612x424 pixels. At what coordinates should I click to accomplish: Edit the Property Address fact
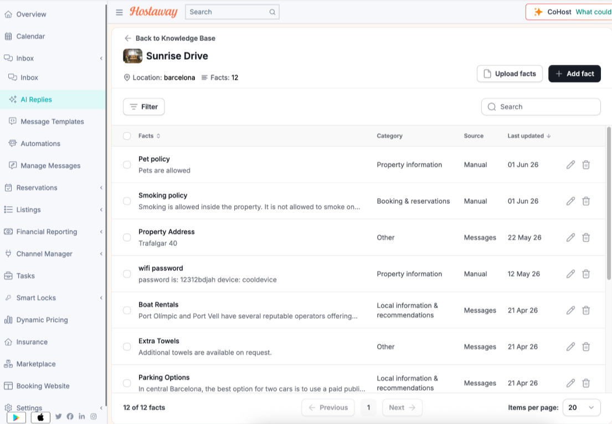570,237
